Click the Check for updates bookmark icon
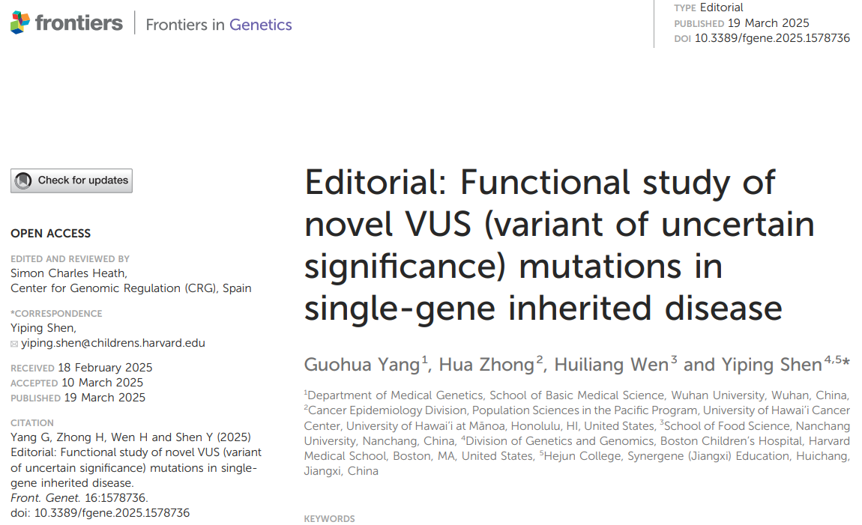862x525 pixels. click(x=24, y=180)
